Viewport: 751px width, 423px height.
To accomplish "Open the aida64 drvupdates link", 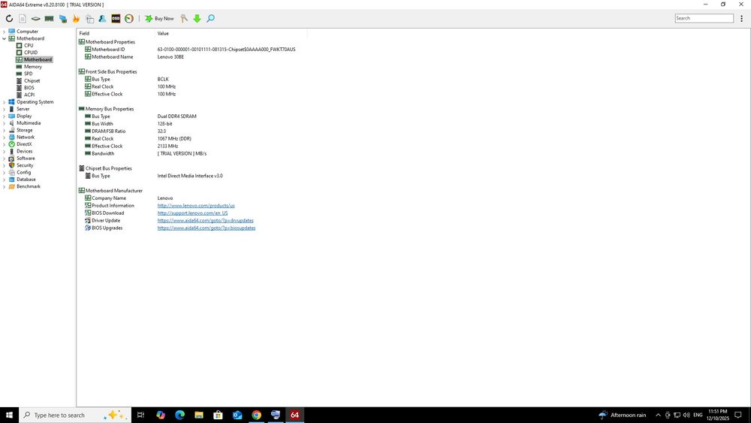I will coord(206,221).
